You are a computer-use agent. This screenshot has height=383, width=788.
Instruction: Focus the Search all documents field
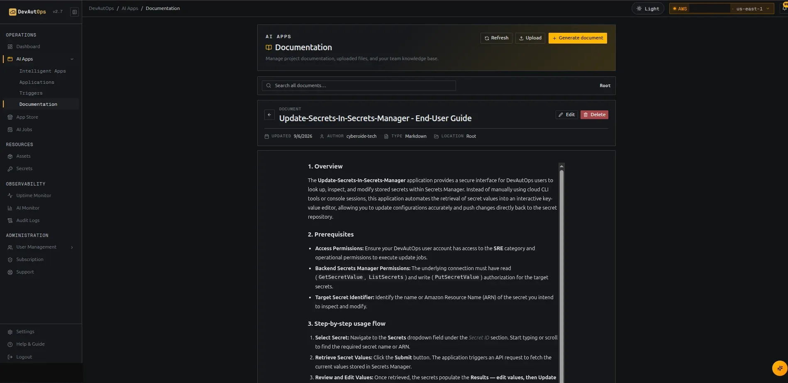pyautogui.click(x=359, y=86)
